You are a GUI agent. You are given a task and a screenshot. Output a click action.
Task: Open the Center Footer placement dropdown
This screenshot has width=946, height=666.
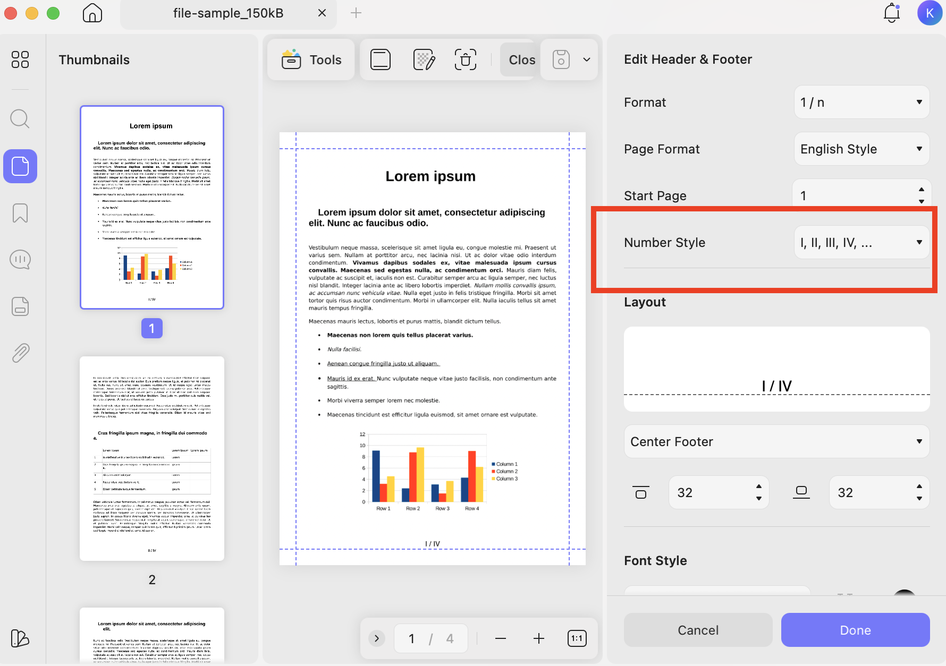pyautogui.click(x=776, y=441)
